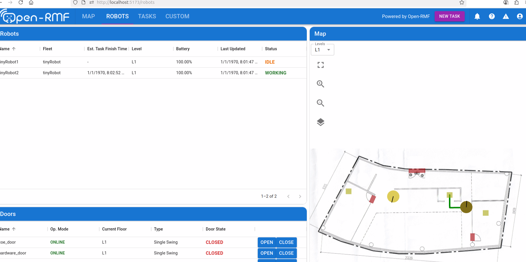Click the alerts warning triangle icon
The width and height of the screenshot is (526, 262).
click(x=506, y=16)
